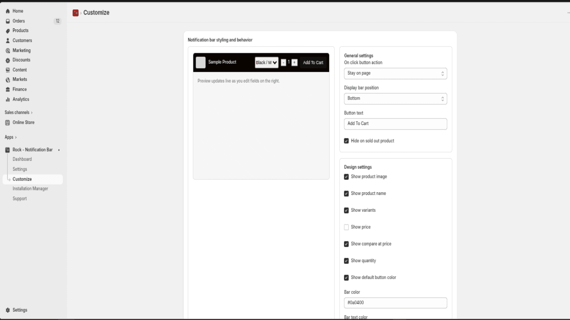
Task: Open Content section
Action: coord(20,70)
